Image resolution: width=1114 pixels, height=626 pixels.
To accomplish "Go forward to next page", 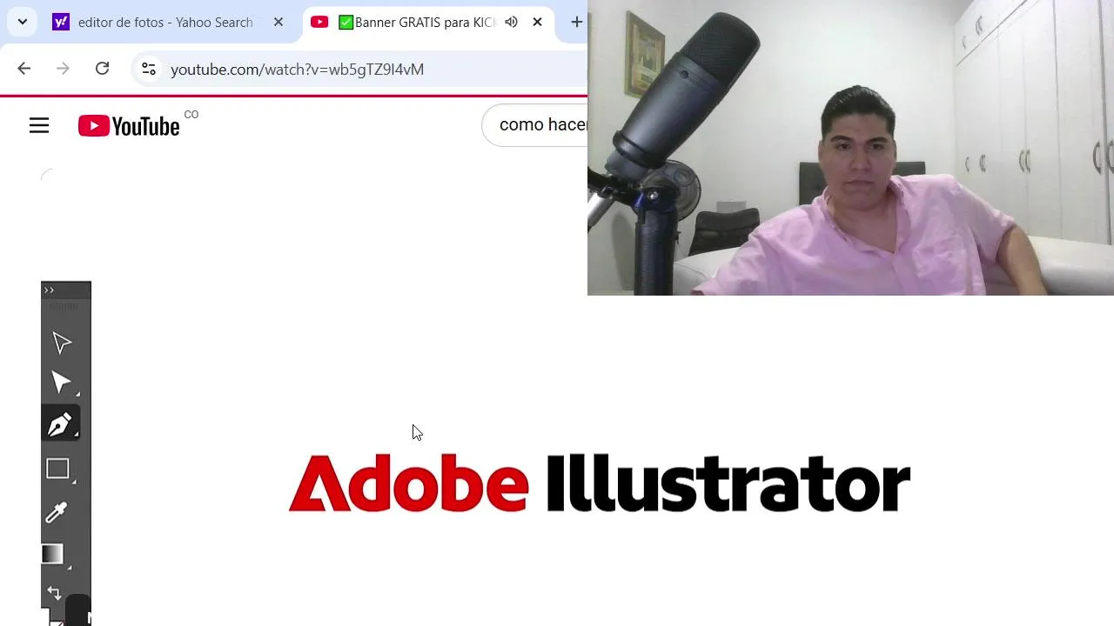I will 63,69.
